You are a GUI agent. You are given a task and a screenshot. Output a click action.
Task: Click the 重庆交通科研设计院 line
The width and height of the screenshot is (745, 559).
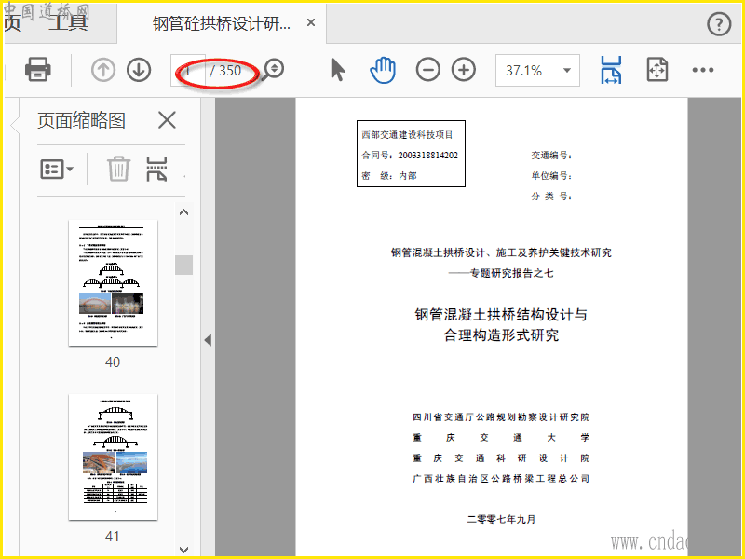tap(501, 457)
